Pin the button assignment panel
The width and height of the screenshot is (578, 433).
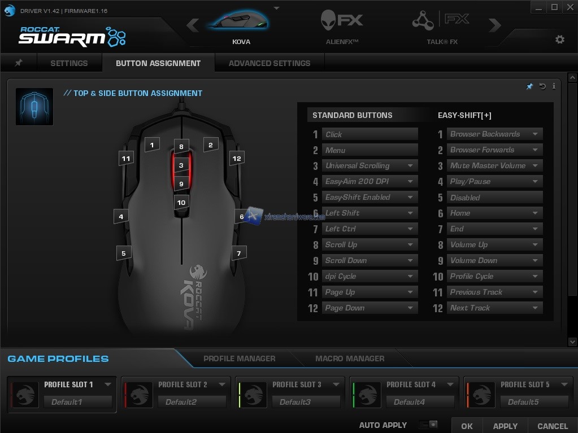pyautogui.click(x=529, y=86)
